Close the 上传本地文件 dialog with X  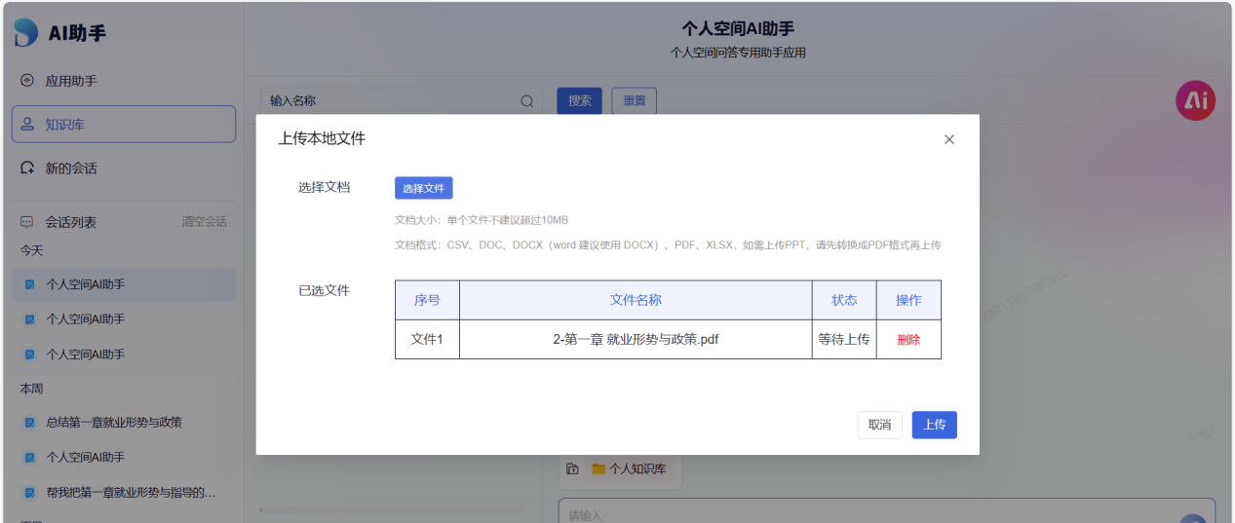coord(949,139)
